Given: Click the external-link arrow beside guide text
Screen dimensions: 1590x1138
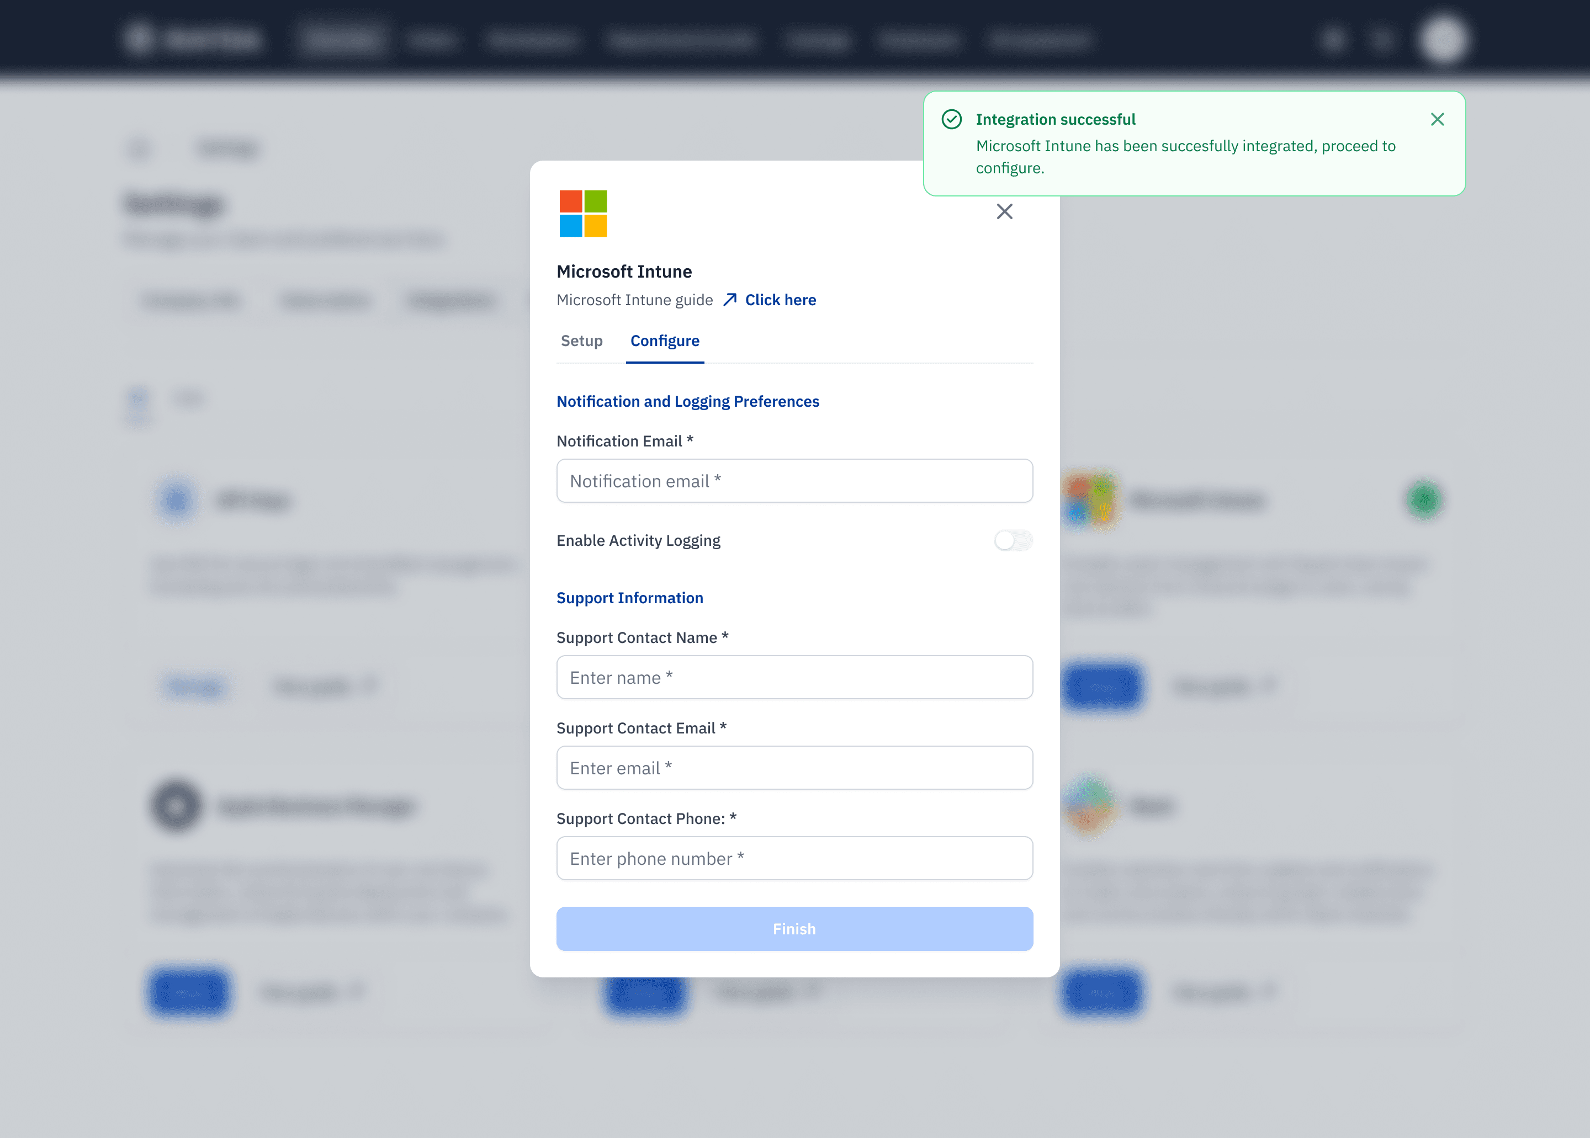Looking at the screenshot, I should [730, 300].
